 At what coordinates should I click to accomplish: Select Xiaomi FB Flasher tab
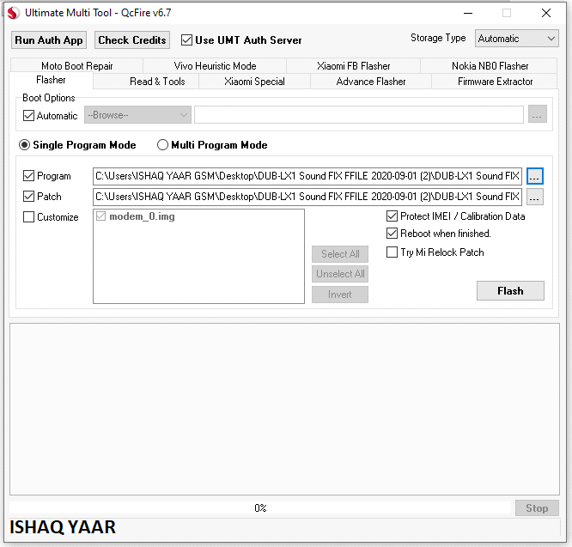tap(354, 66)
